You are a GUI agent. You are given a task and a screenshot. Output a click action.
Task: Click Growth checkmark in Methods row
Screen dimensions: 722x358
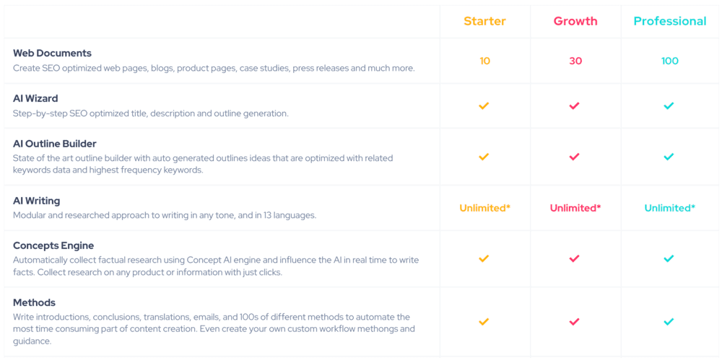pyautogui.click(x=574, y=322)
